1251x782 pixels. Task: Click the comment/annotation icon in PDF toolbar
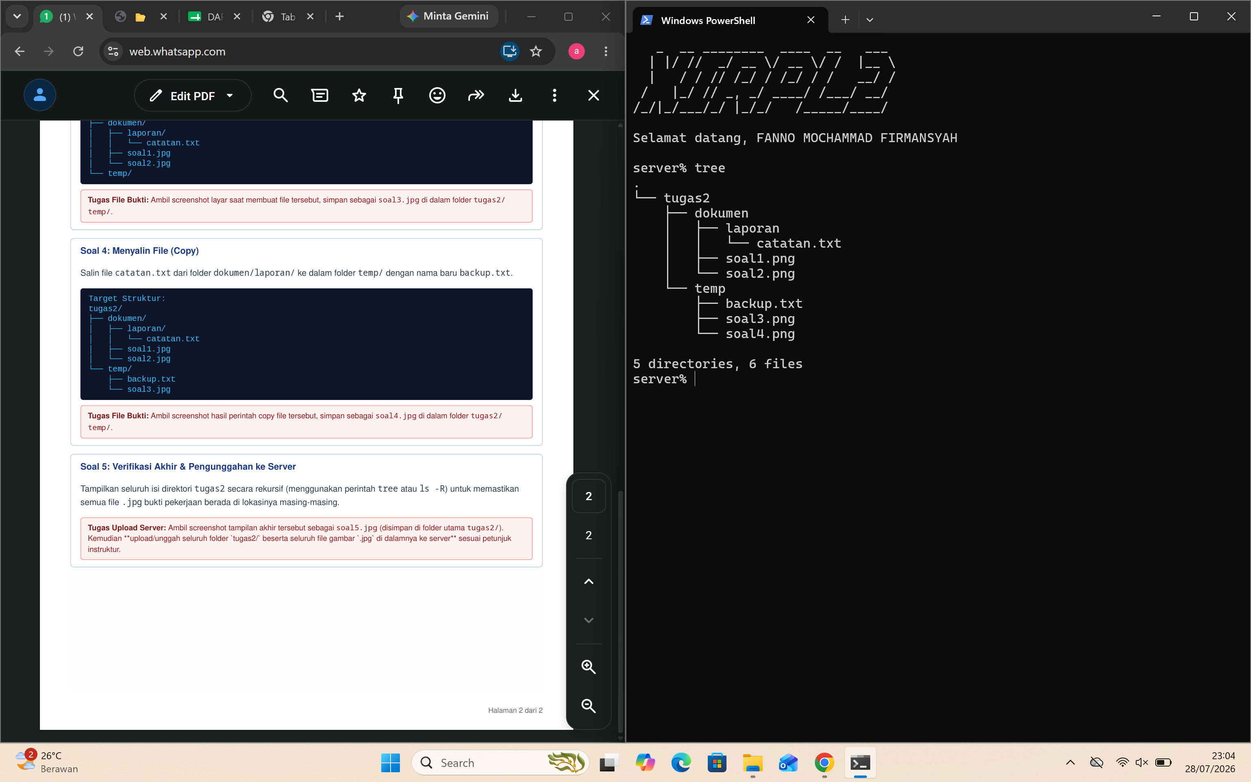[x=320, y=96]
